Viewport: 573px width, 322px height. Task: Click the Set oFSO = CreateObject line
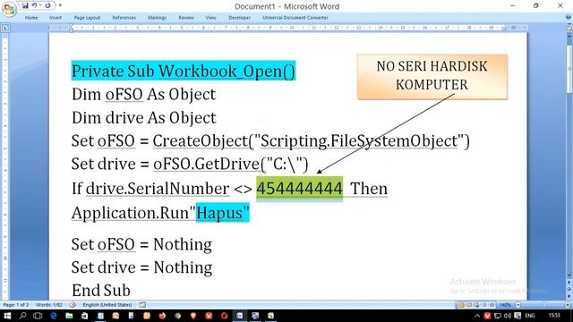coord(270,141)
